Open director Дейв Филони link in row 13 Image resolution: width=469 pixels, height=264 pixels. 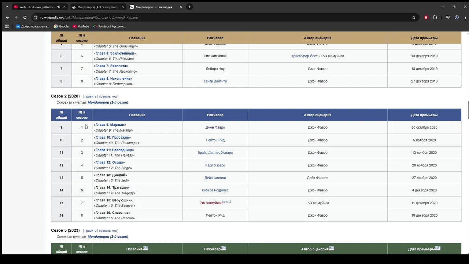[215, 178]
